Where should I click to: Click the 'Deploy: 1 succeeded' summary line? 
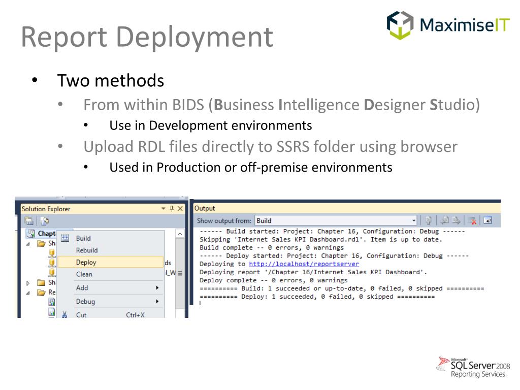(x=317, y=297)
